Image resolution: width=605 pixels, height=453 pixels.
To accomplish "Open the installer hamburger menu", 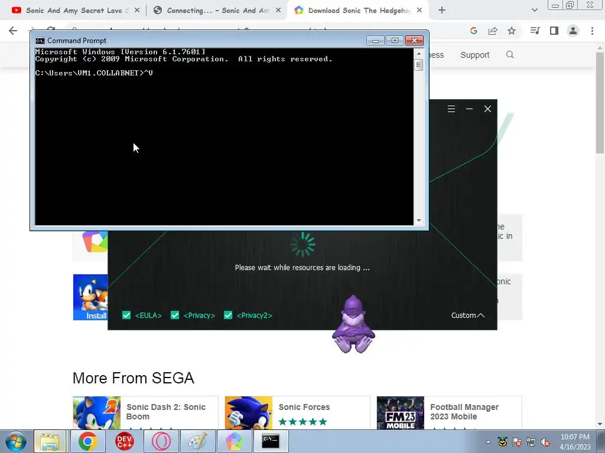I will 451,109.
